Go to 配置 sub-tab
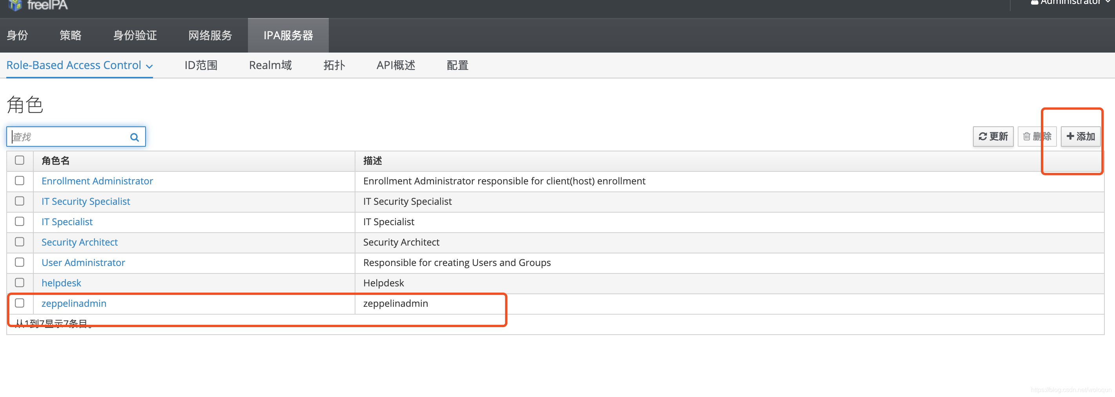The height and width of the screenshot is (397, 1115). 457,66
